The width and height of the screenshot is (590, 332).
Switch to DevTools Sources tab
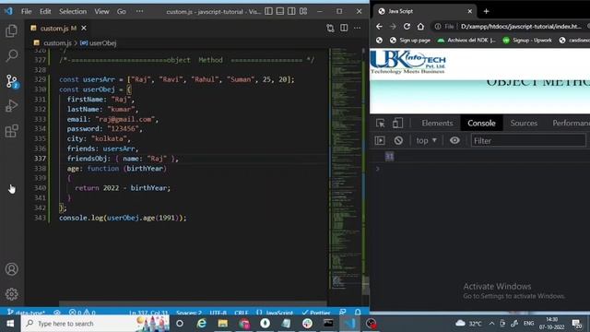coord(524,123)
